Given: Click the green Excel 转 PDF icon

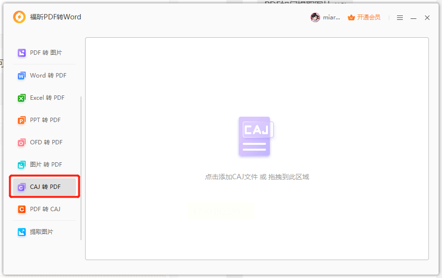Looking at the screenshot, I should pos(21,98).
